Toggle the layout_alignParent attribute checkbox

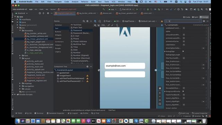pyautogui.click(x=183, y=98)
